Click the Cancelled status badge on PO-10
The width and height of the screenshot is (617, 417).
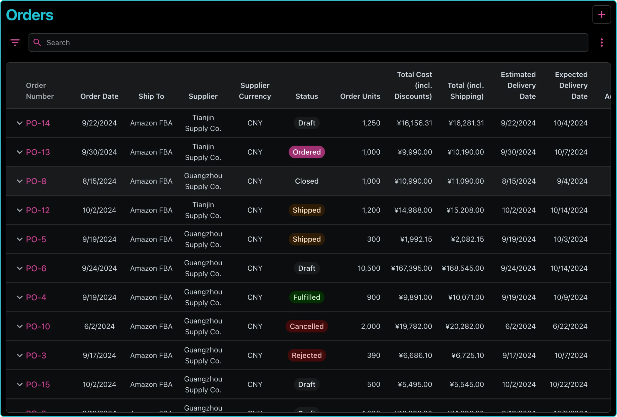tap(306, 326)
